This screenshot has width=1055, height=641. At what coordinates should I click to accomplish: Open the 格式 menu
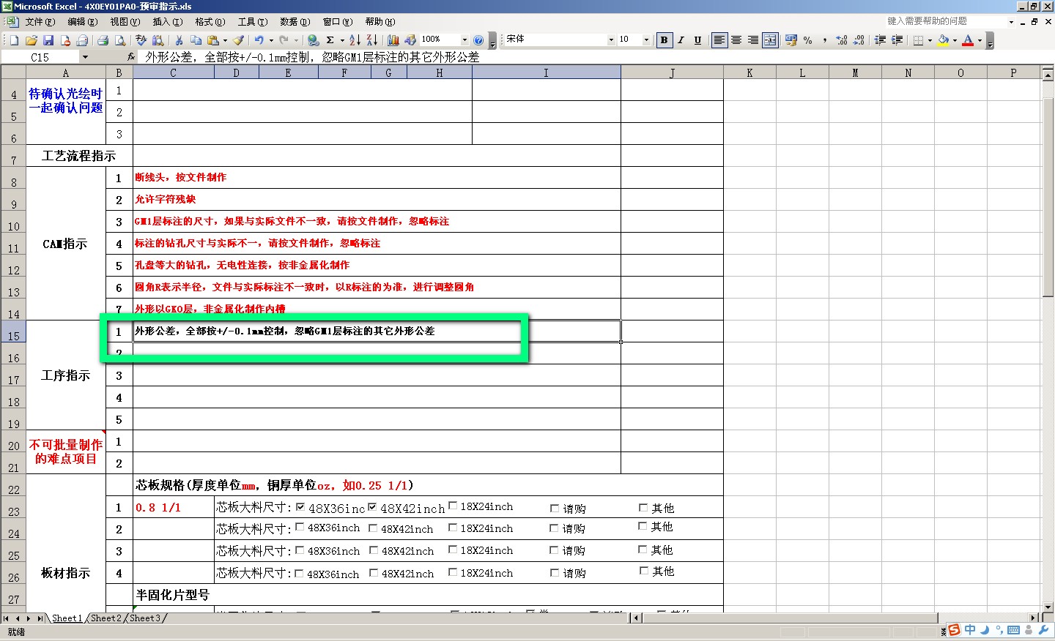[x=210, y=22]
